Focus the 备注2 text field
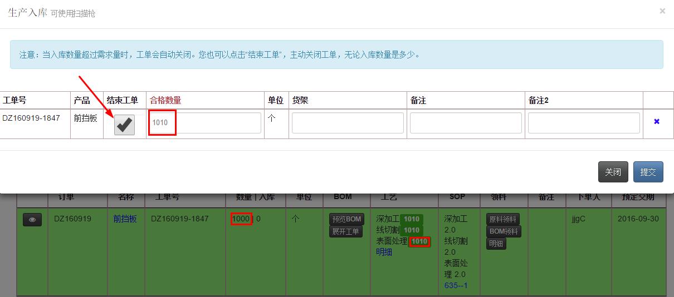The image size is (674, 297). (584, 123)
